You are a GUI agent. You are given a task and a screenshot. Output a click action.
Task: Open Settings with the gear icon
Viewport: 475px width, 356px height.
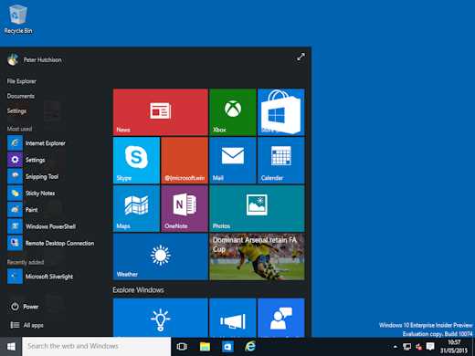point(26,160)
